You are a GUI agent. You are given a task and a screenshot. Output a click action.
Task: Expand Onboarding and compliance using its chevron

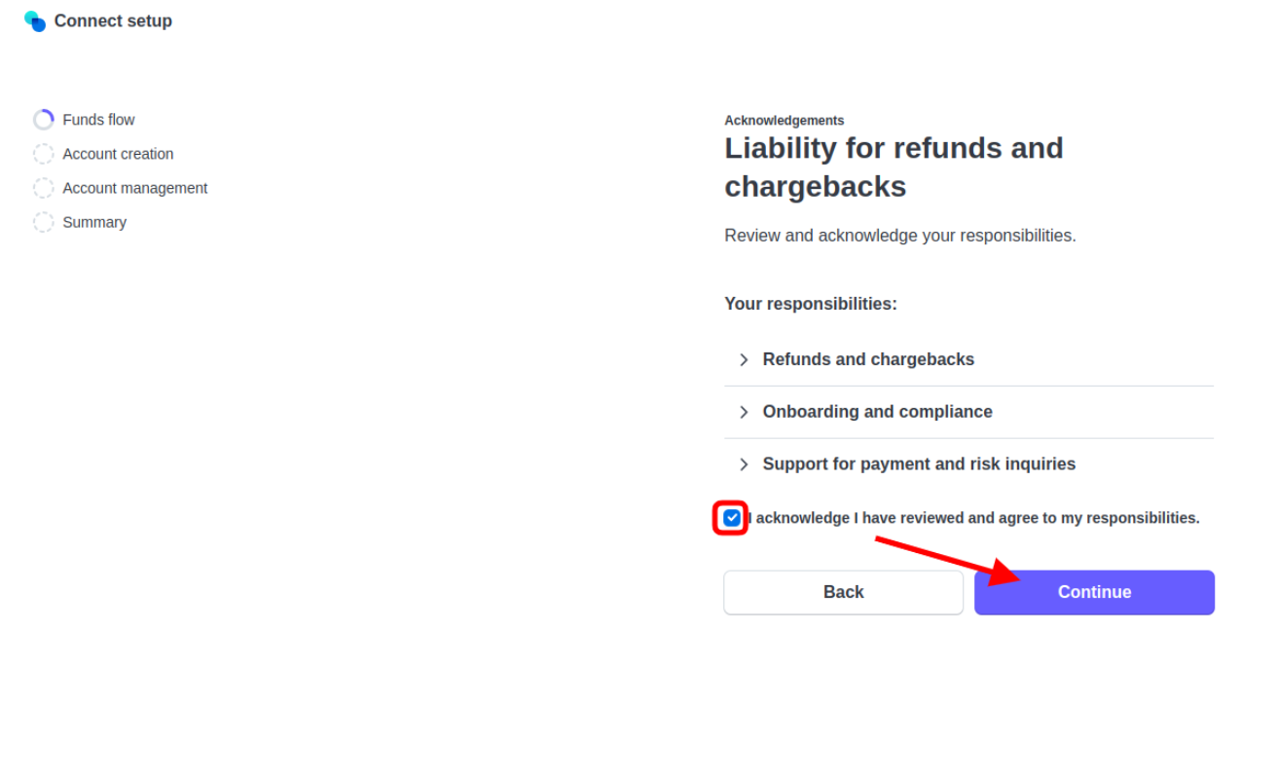744,413
